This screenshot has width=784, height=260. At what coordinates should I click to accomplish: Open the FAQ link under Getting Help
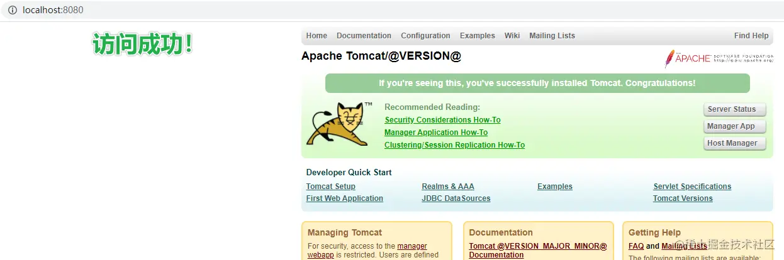click(636, 246)
